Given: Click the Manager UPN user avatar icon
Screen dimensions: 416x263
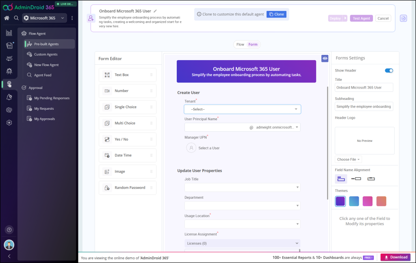Looking at the screenshot, I should (x=191, y=148).
